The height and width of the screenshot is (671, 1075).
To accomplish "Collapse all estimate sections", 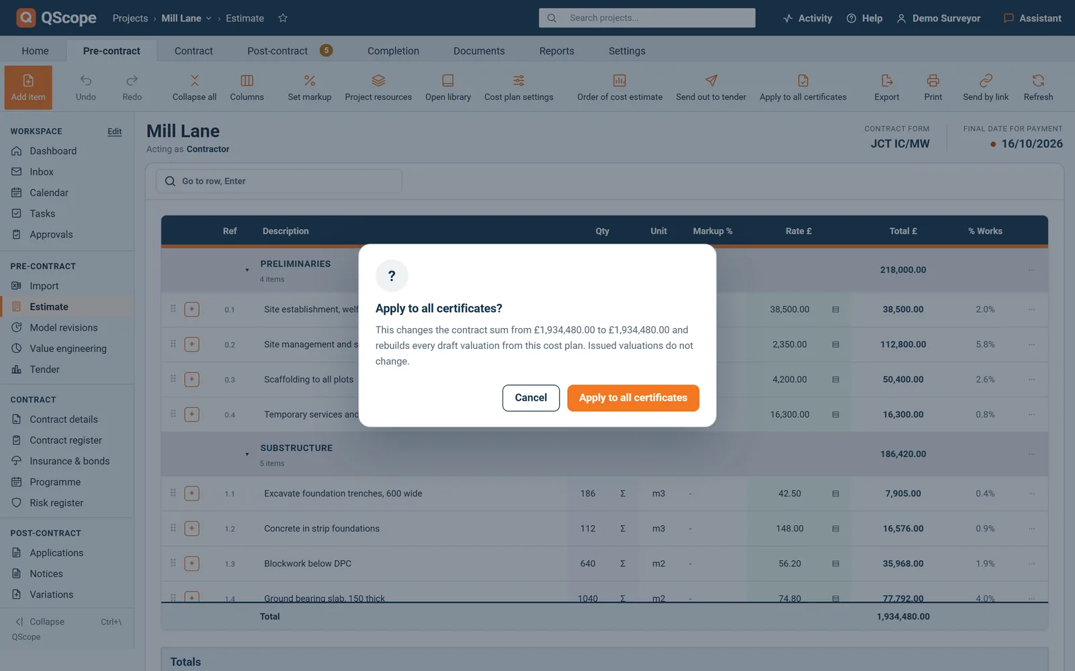I will point(194,87).
